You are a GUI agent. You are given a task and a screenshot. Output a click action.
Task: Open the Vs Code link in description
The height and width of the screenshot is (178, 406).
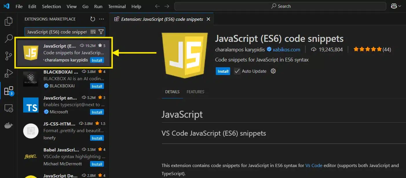[314, 166]
